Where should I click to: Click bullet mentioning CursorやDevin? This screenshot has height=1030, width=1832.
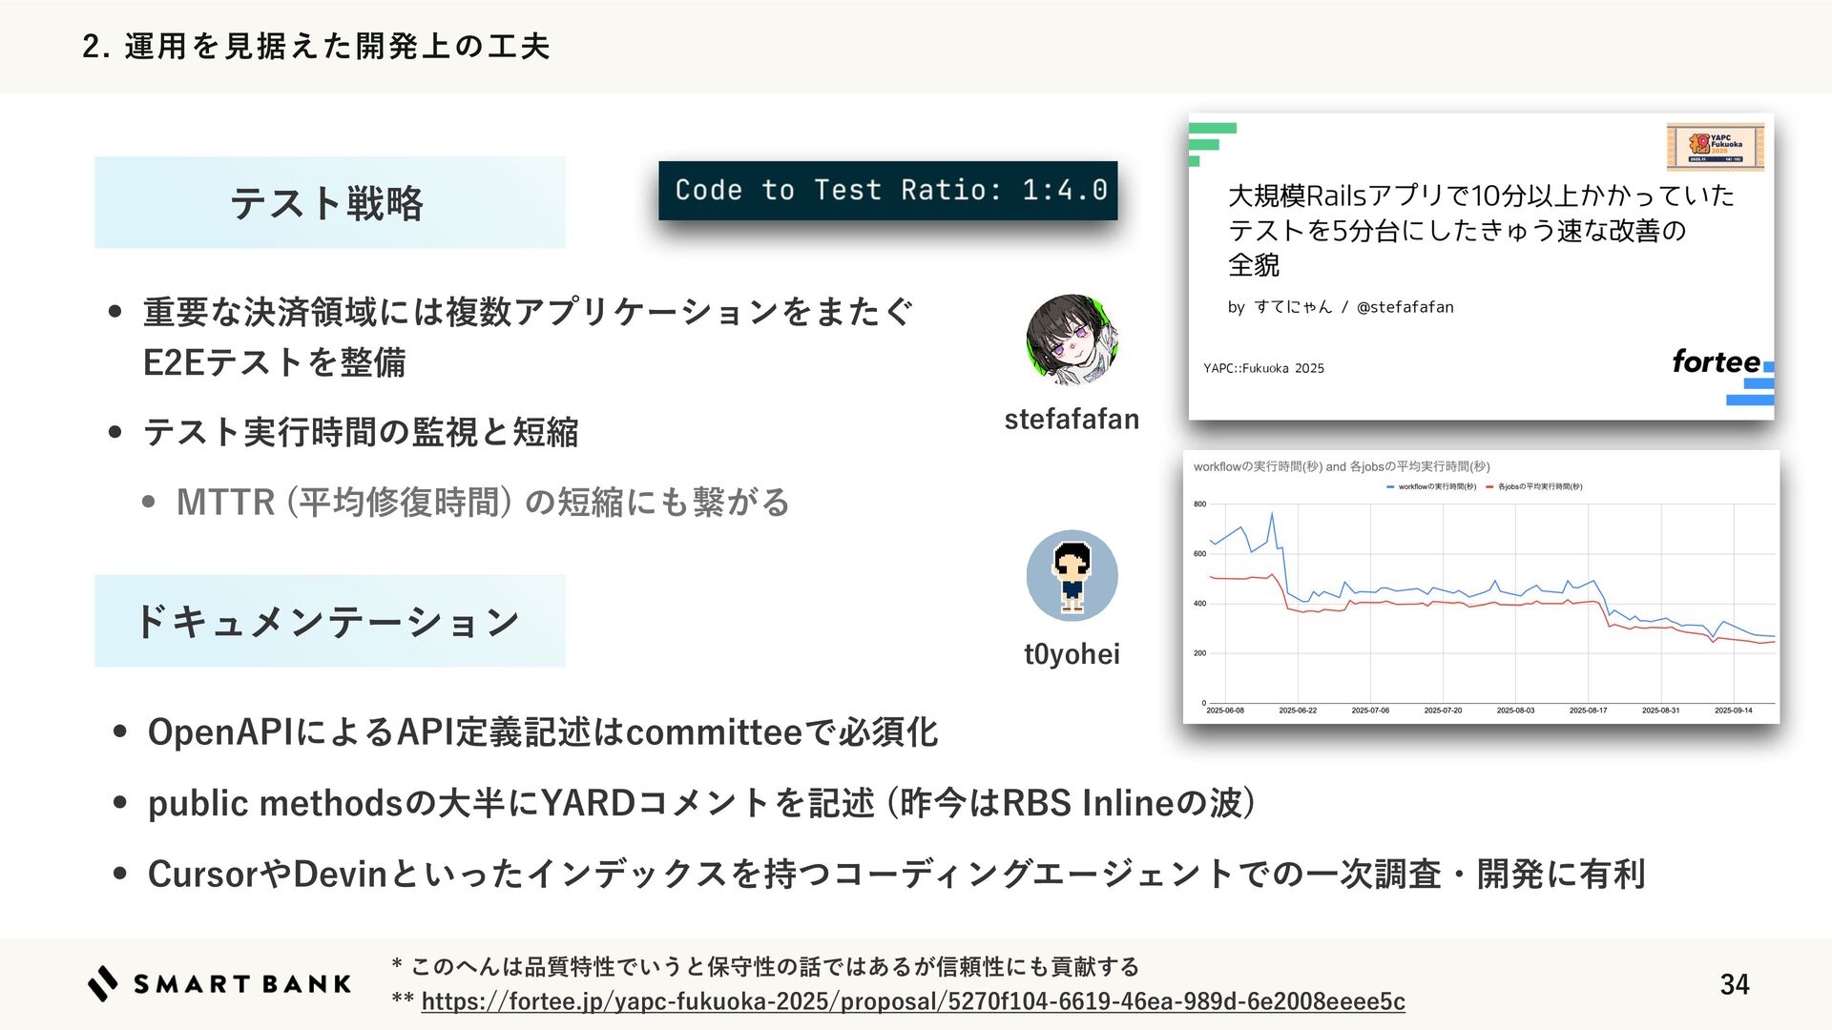point(897,874)
